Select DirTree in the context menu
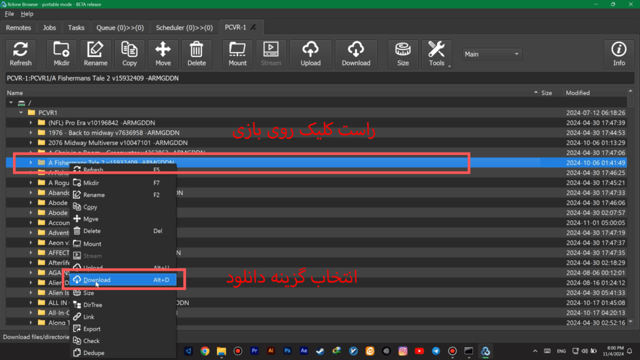 pyautogui.click(x=92, y=305)
